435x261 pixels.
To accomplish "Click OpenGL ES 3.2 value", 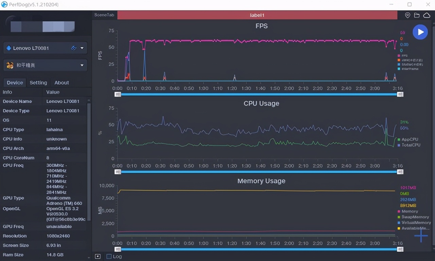I will [x=66, y=214].
